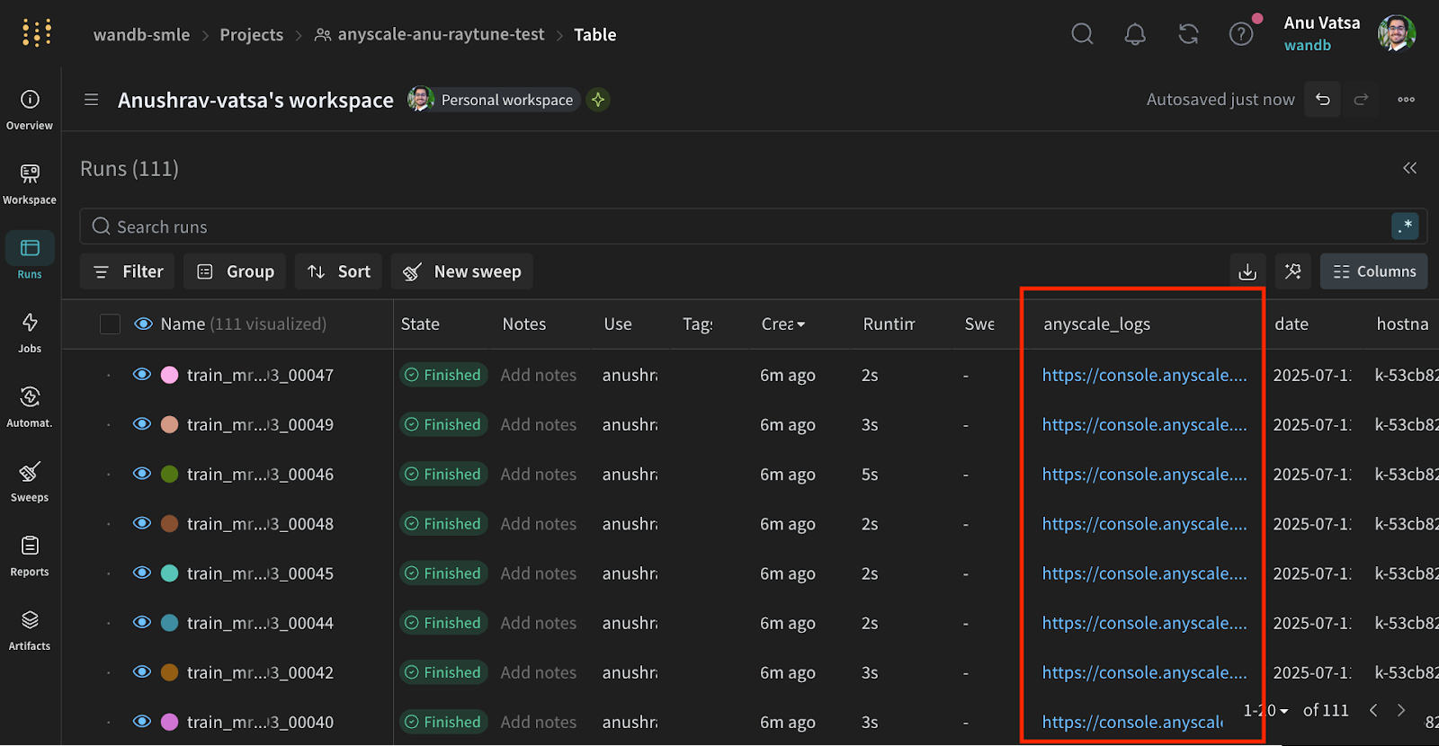Click the New sweep button
The width and height of the screenshot is (1439, 746).
pyautogui.click(x=461, y=271)
